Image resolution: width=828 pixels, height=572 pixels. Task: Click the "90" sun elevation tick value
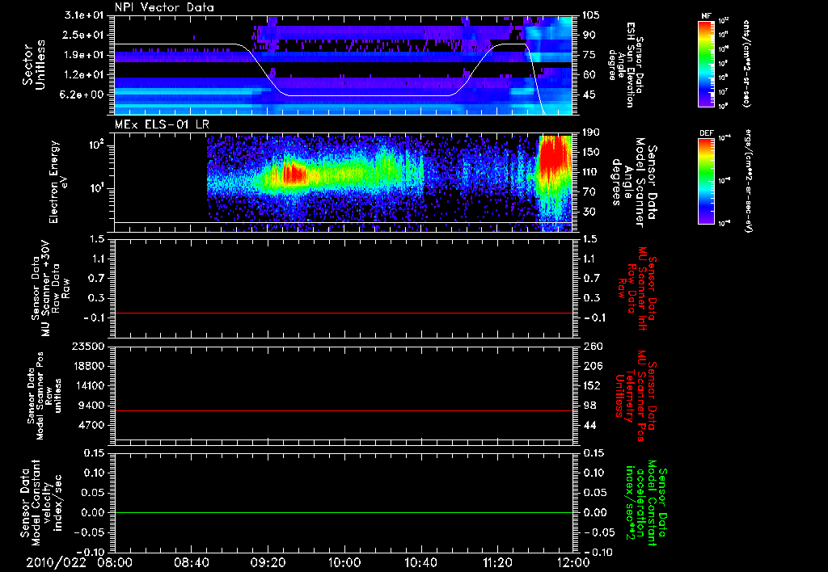pos(589,35)
